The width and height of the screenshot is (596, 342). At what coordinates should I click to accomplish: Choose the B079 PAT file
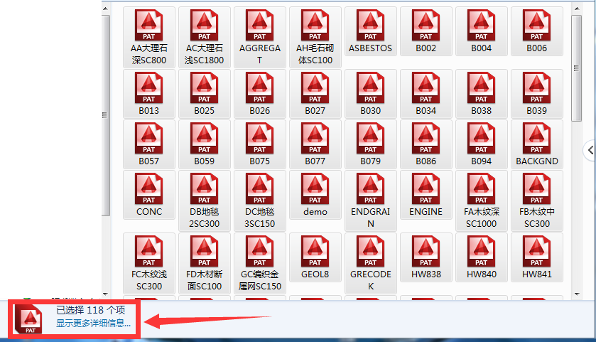point(371,144)
